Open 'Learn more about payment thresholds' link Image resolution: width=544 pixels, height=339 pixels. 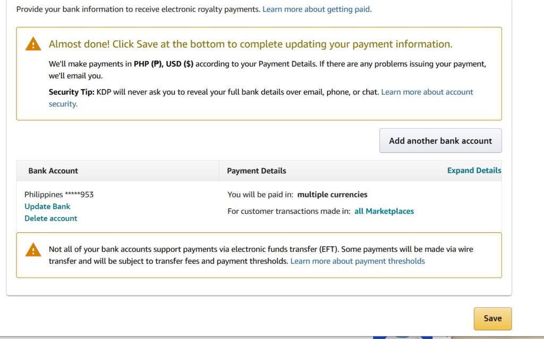357,261
